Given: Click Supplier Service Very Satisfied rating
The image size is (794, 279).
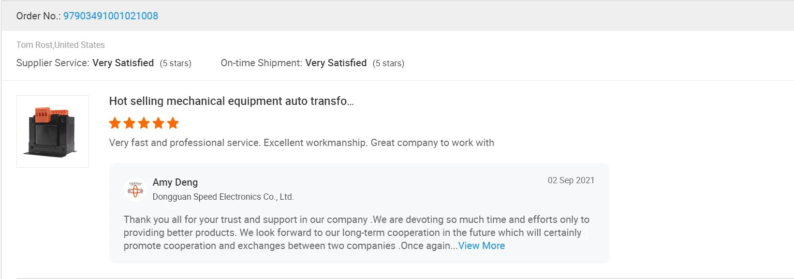Looking at the screenshot, I should click(123, 63).
